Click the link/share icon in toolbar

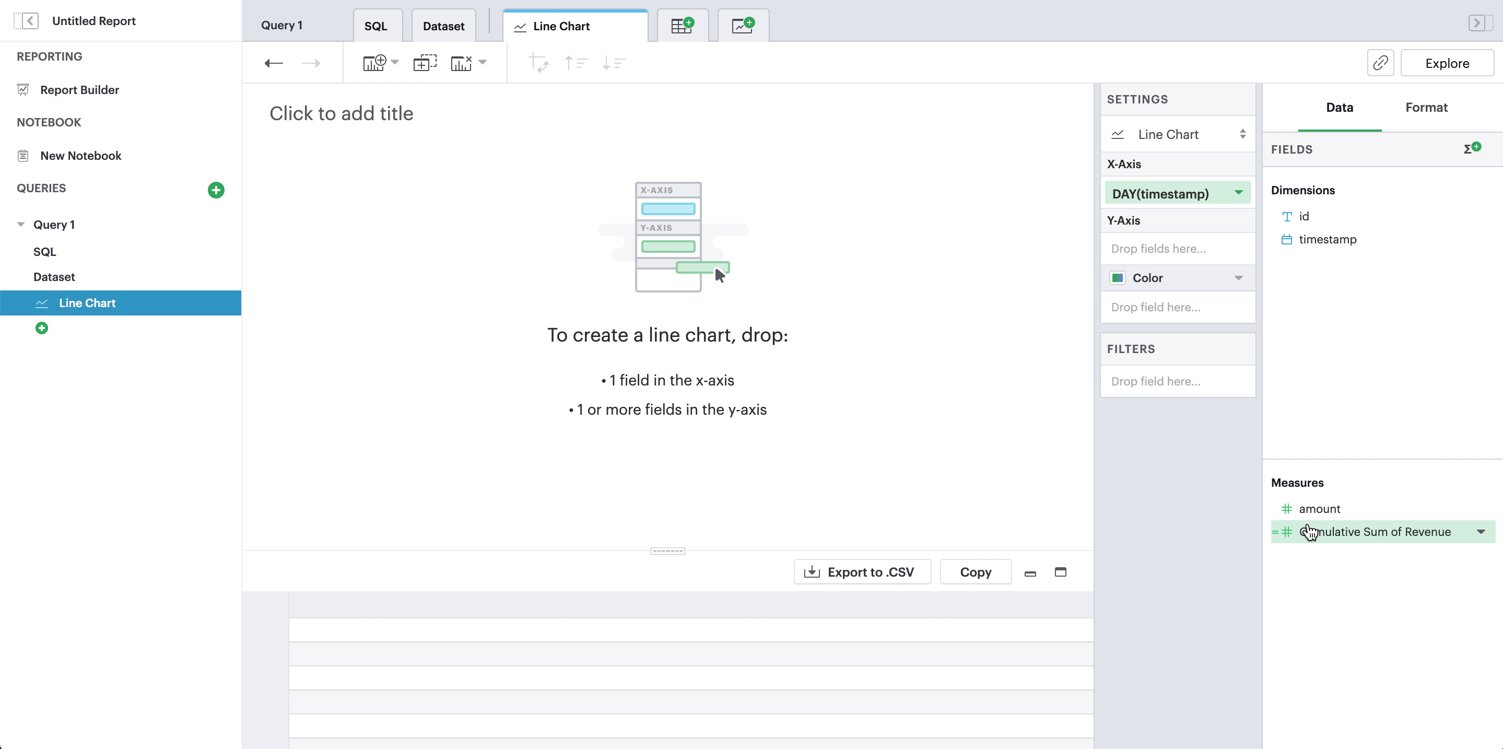[x=1381, y=63]
